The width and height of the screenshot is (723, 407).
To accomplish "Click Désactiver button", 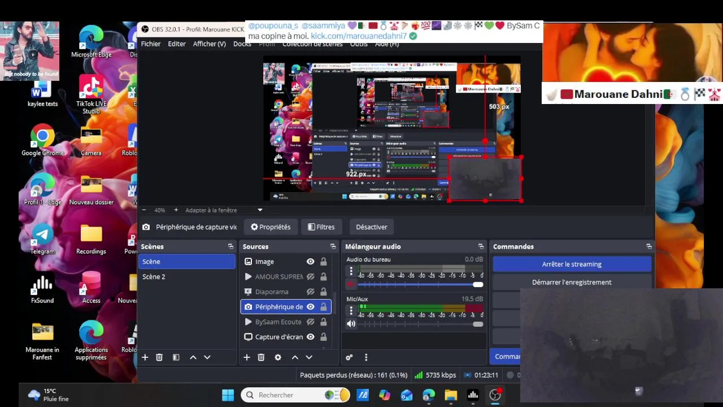I will [372, 227].
